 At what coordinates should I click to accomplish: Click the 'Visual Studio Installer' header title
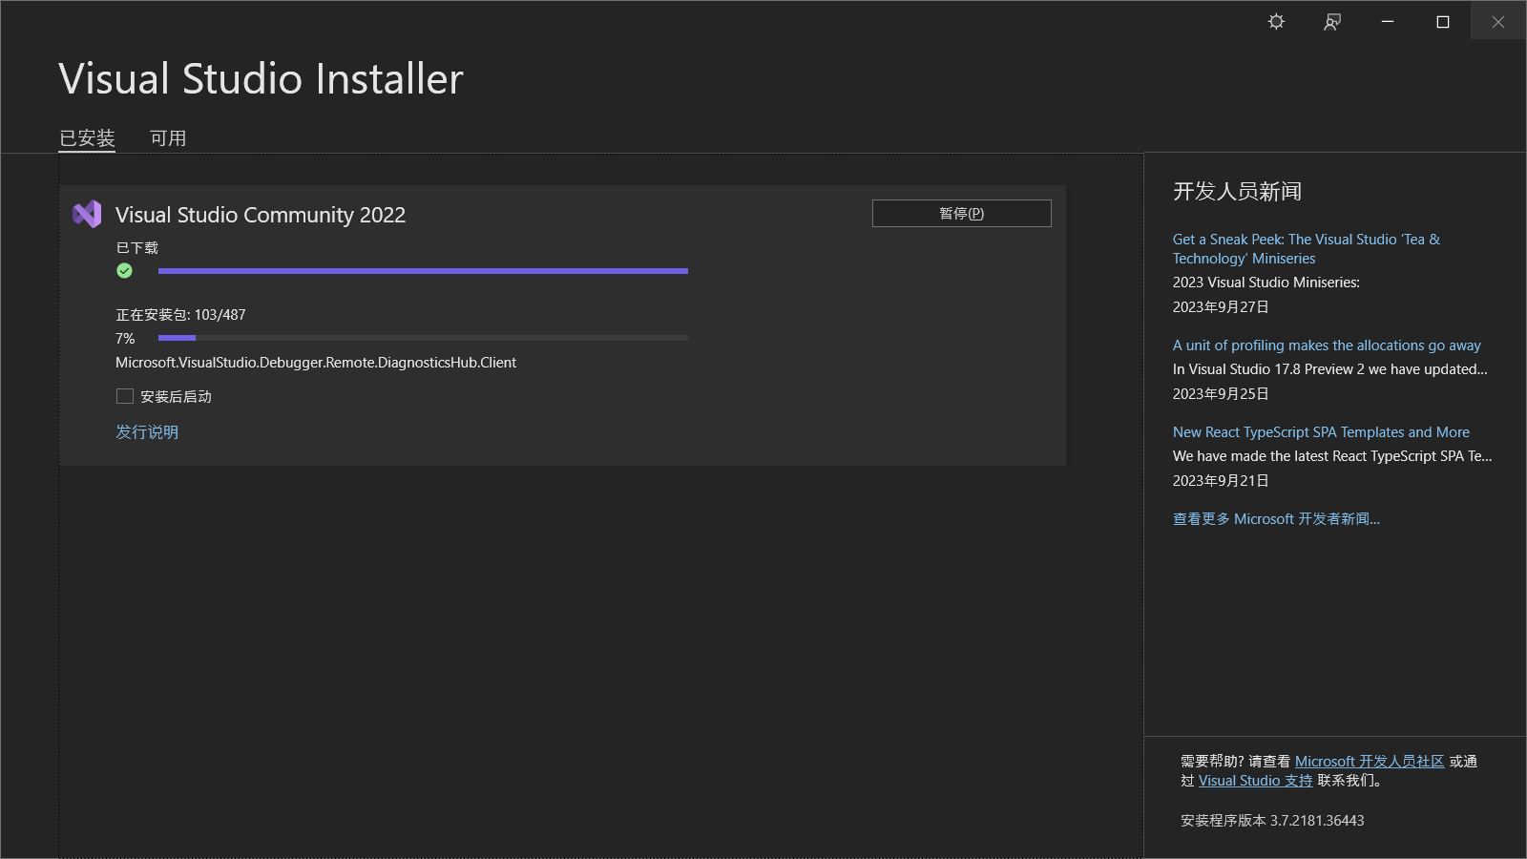tap(261, 79)
